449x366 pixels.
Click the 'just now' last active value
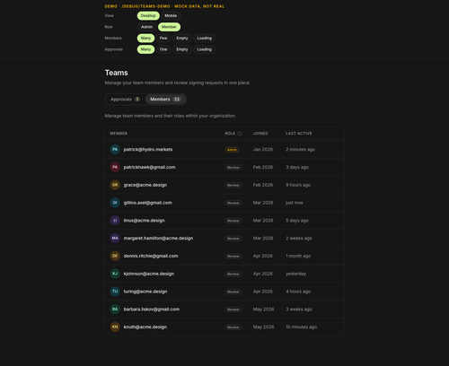[295, 203]
